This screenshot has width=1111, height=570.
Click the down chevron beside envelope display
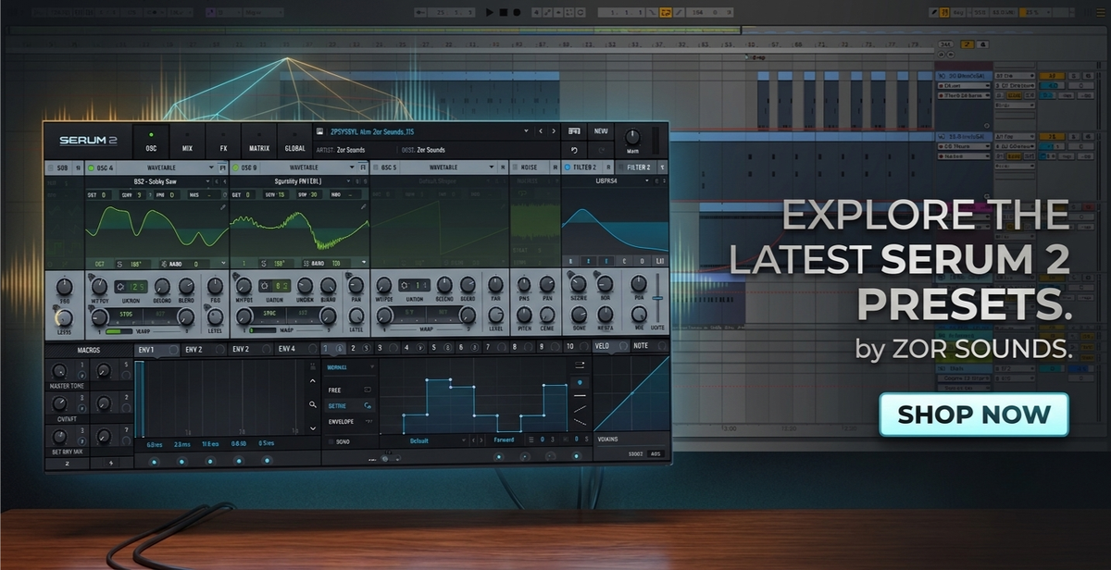pos(313,429)
